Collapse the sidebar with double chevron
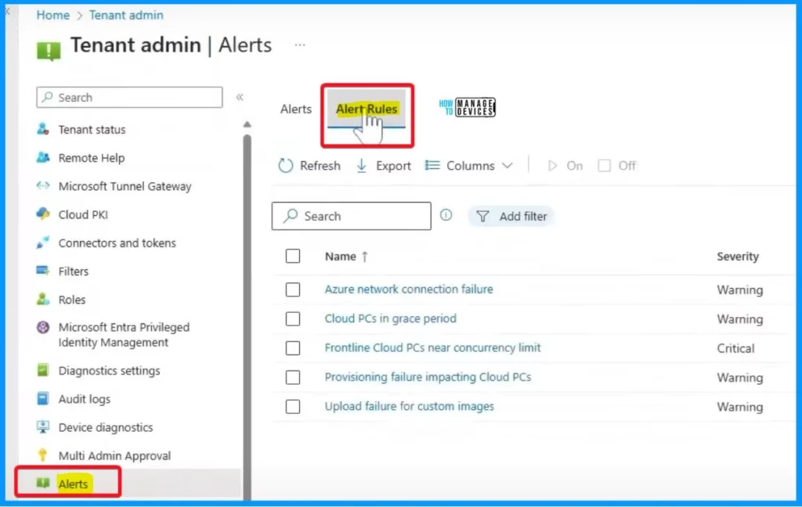This screenshot has height=507, width=802. [x=240, y=97]
